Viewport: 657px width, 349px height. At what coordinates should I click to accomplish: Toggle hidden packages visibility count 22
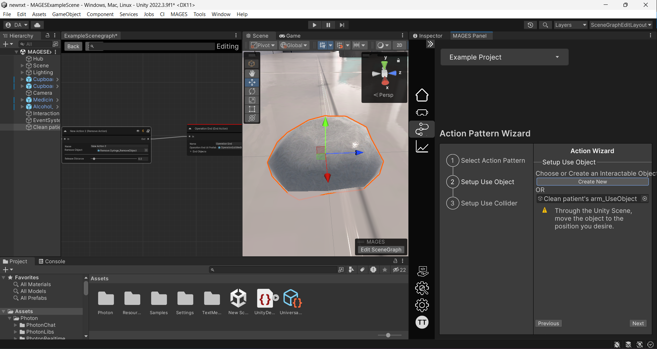pyautogui.click(x=399, y=270)
